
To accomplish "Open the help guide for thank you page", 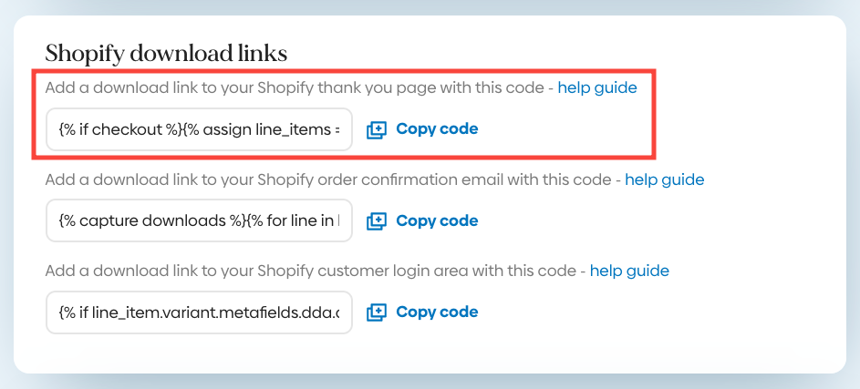I will coord(596,88).
